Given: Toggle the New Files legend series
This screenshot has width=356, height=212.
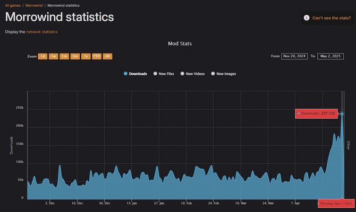Looking at the screenshot, I should (164, 74).
